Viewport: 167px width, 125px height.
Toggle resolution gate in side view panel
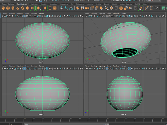(x=112, y=69)
